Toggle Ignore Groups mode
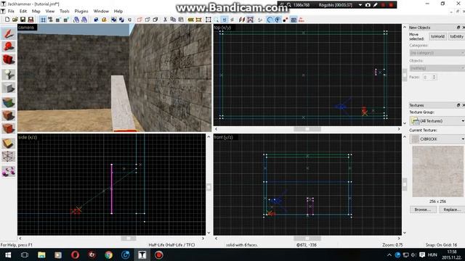 tap(129, 20)
